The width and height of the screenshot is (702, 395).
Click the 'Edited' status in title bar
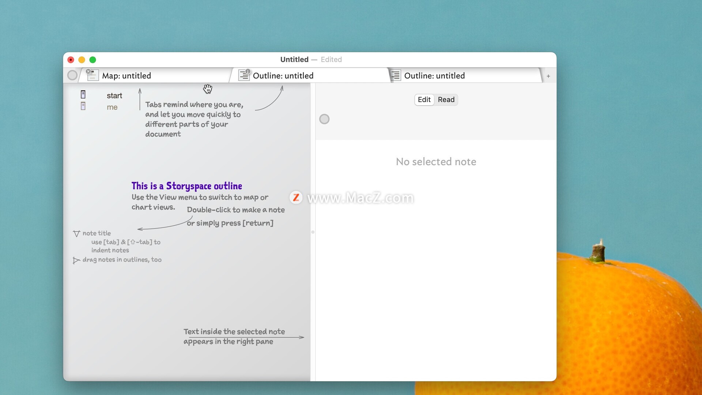[331, 60]
